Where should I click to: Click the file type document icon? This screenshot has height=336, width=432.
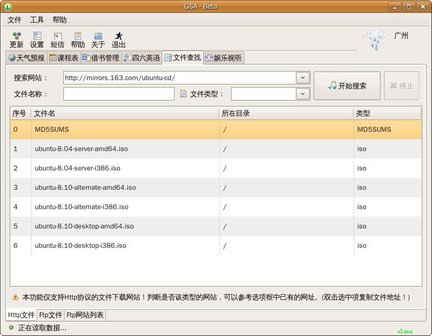pos(183,94)
